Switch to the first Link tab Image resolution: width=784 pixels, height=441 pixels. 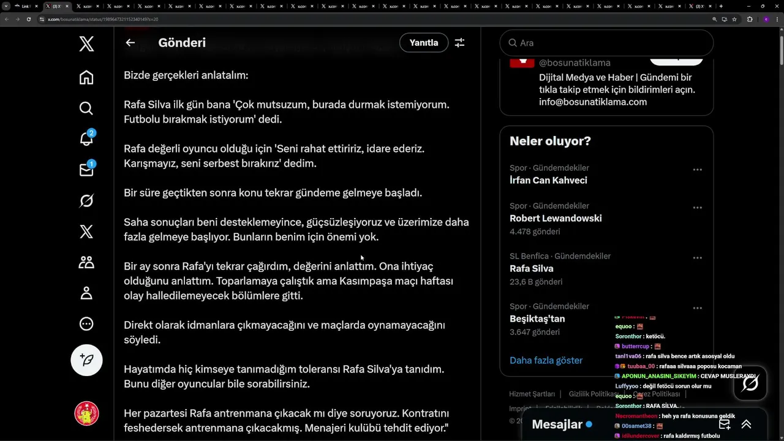pos(27,6)
